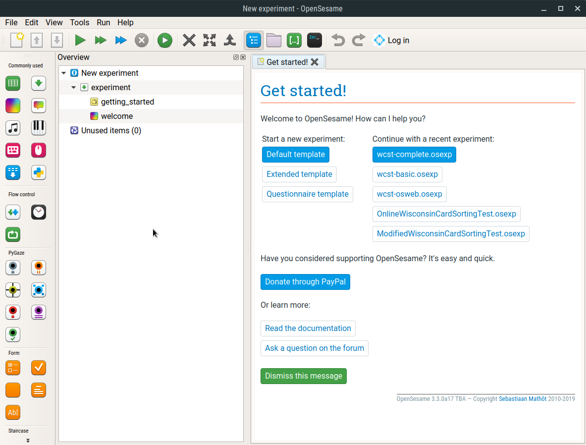Open the File menu

(11, 22)
